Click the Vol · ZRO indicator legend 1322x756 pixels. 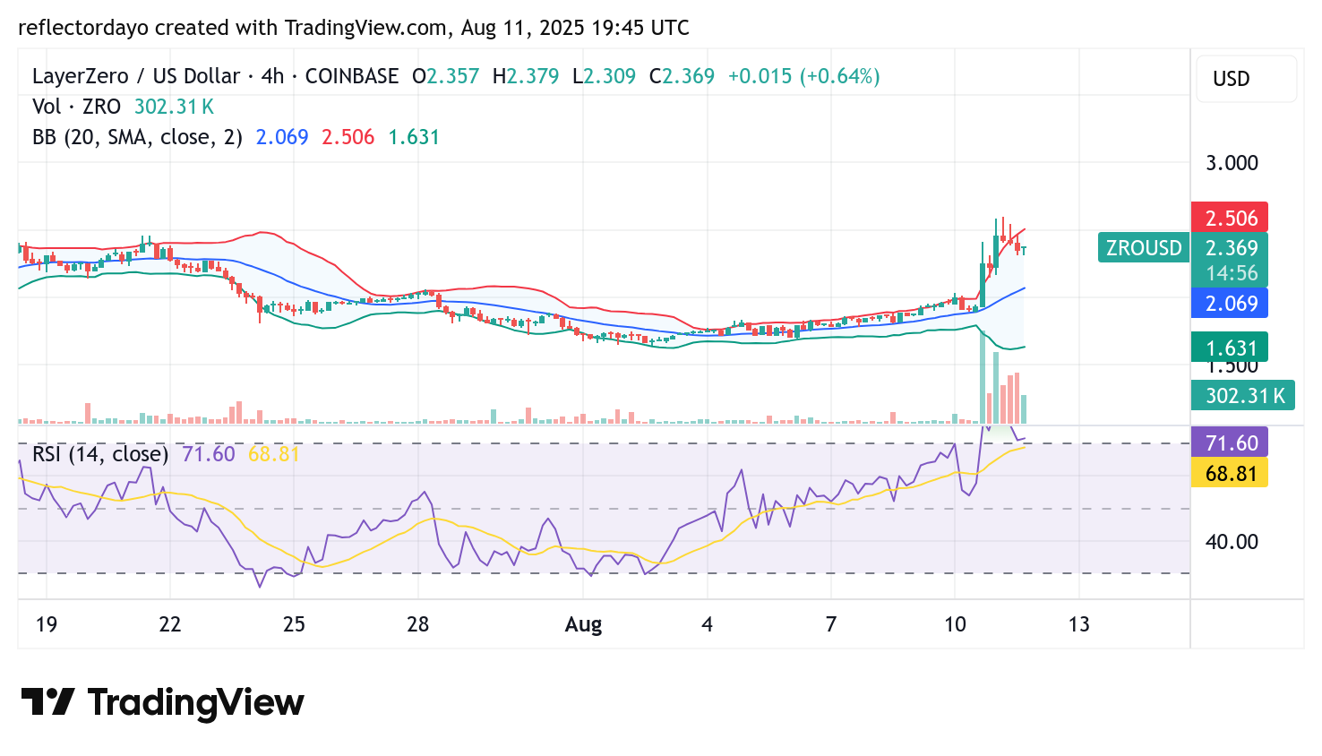(x=76, y=107)
